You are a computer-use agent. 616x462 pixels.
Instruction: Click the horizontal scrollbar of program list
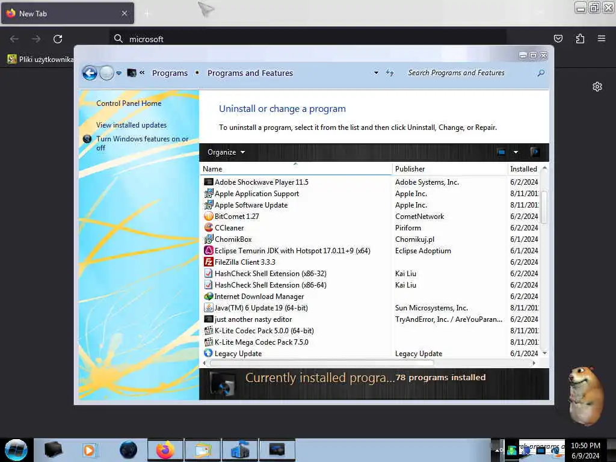pyautogui.click(x=322, y=363)
